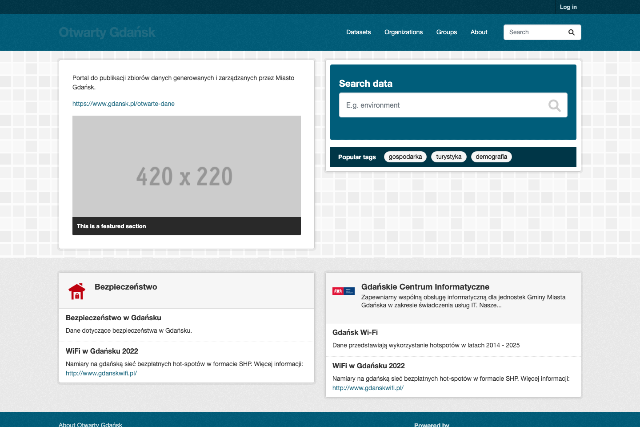This screenshot has width=640, height=427.
Task: Click the 420 x 220 featured placeholder image
Action: [186, 166]
